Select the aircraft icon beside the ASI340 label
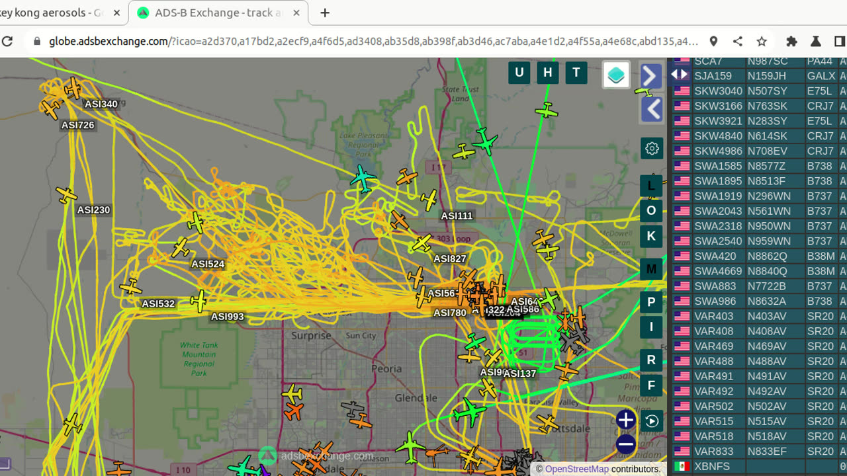 click(x=73, y=88)
